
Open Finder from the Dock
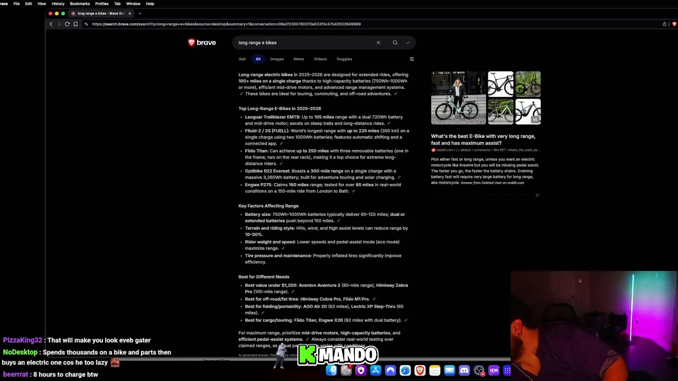331,370
